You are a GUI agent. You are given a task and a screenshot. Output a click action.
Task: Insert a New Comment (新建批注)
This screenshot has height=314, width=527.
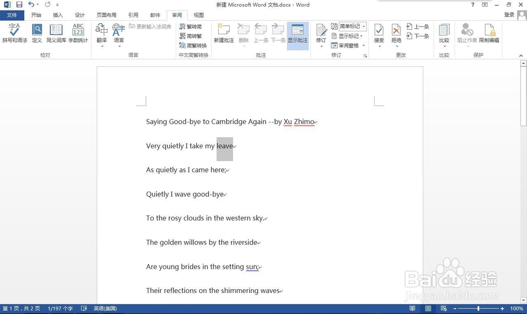click(x=223, y=33)
